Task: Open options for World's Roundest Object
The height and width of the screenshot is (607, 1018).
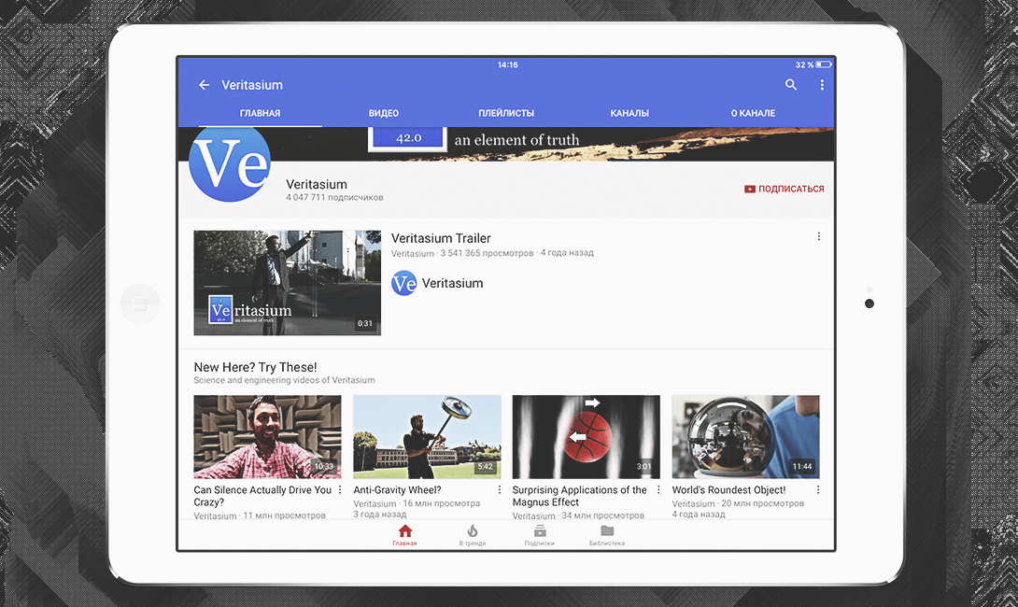Action: tap(818, 490)
